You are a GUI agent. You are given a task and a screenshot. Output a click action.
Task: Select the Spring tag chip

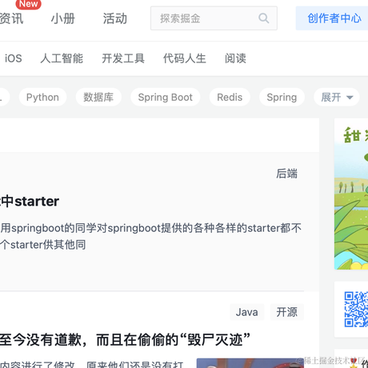click(282, 98)
